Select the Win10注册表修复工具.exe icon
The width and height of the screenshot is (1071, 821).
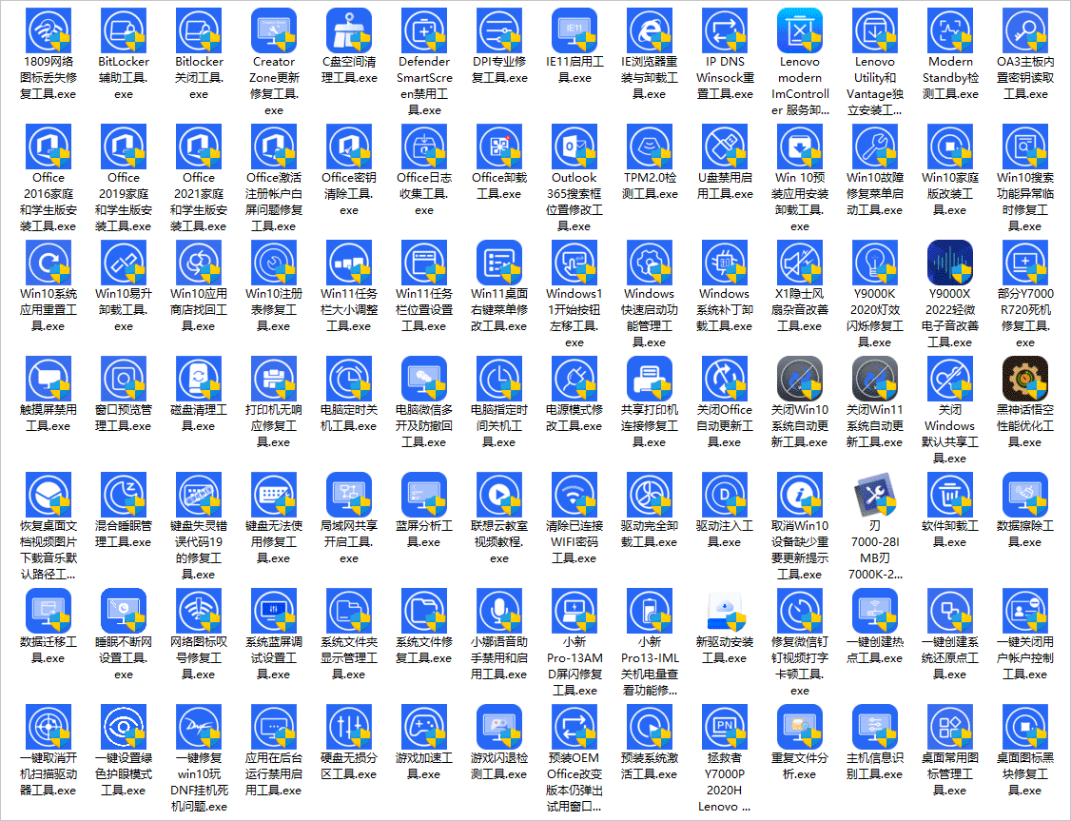(274, 264)
